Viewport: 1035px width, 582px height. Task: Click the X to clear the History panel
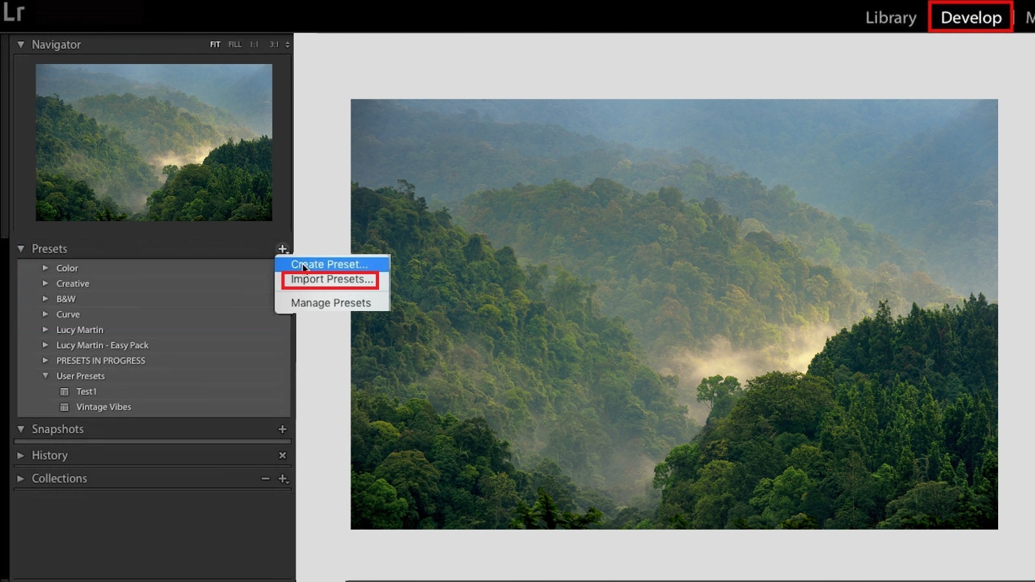282,455
